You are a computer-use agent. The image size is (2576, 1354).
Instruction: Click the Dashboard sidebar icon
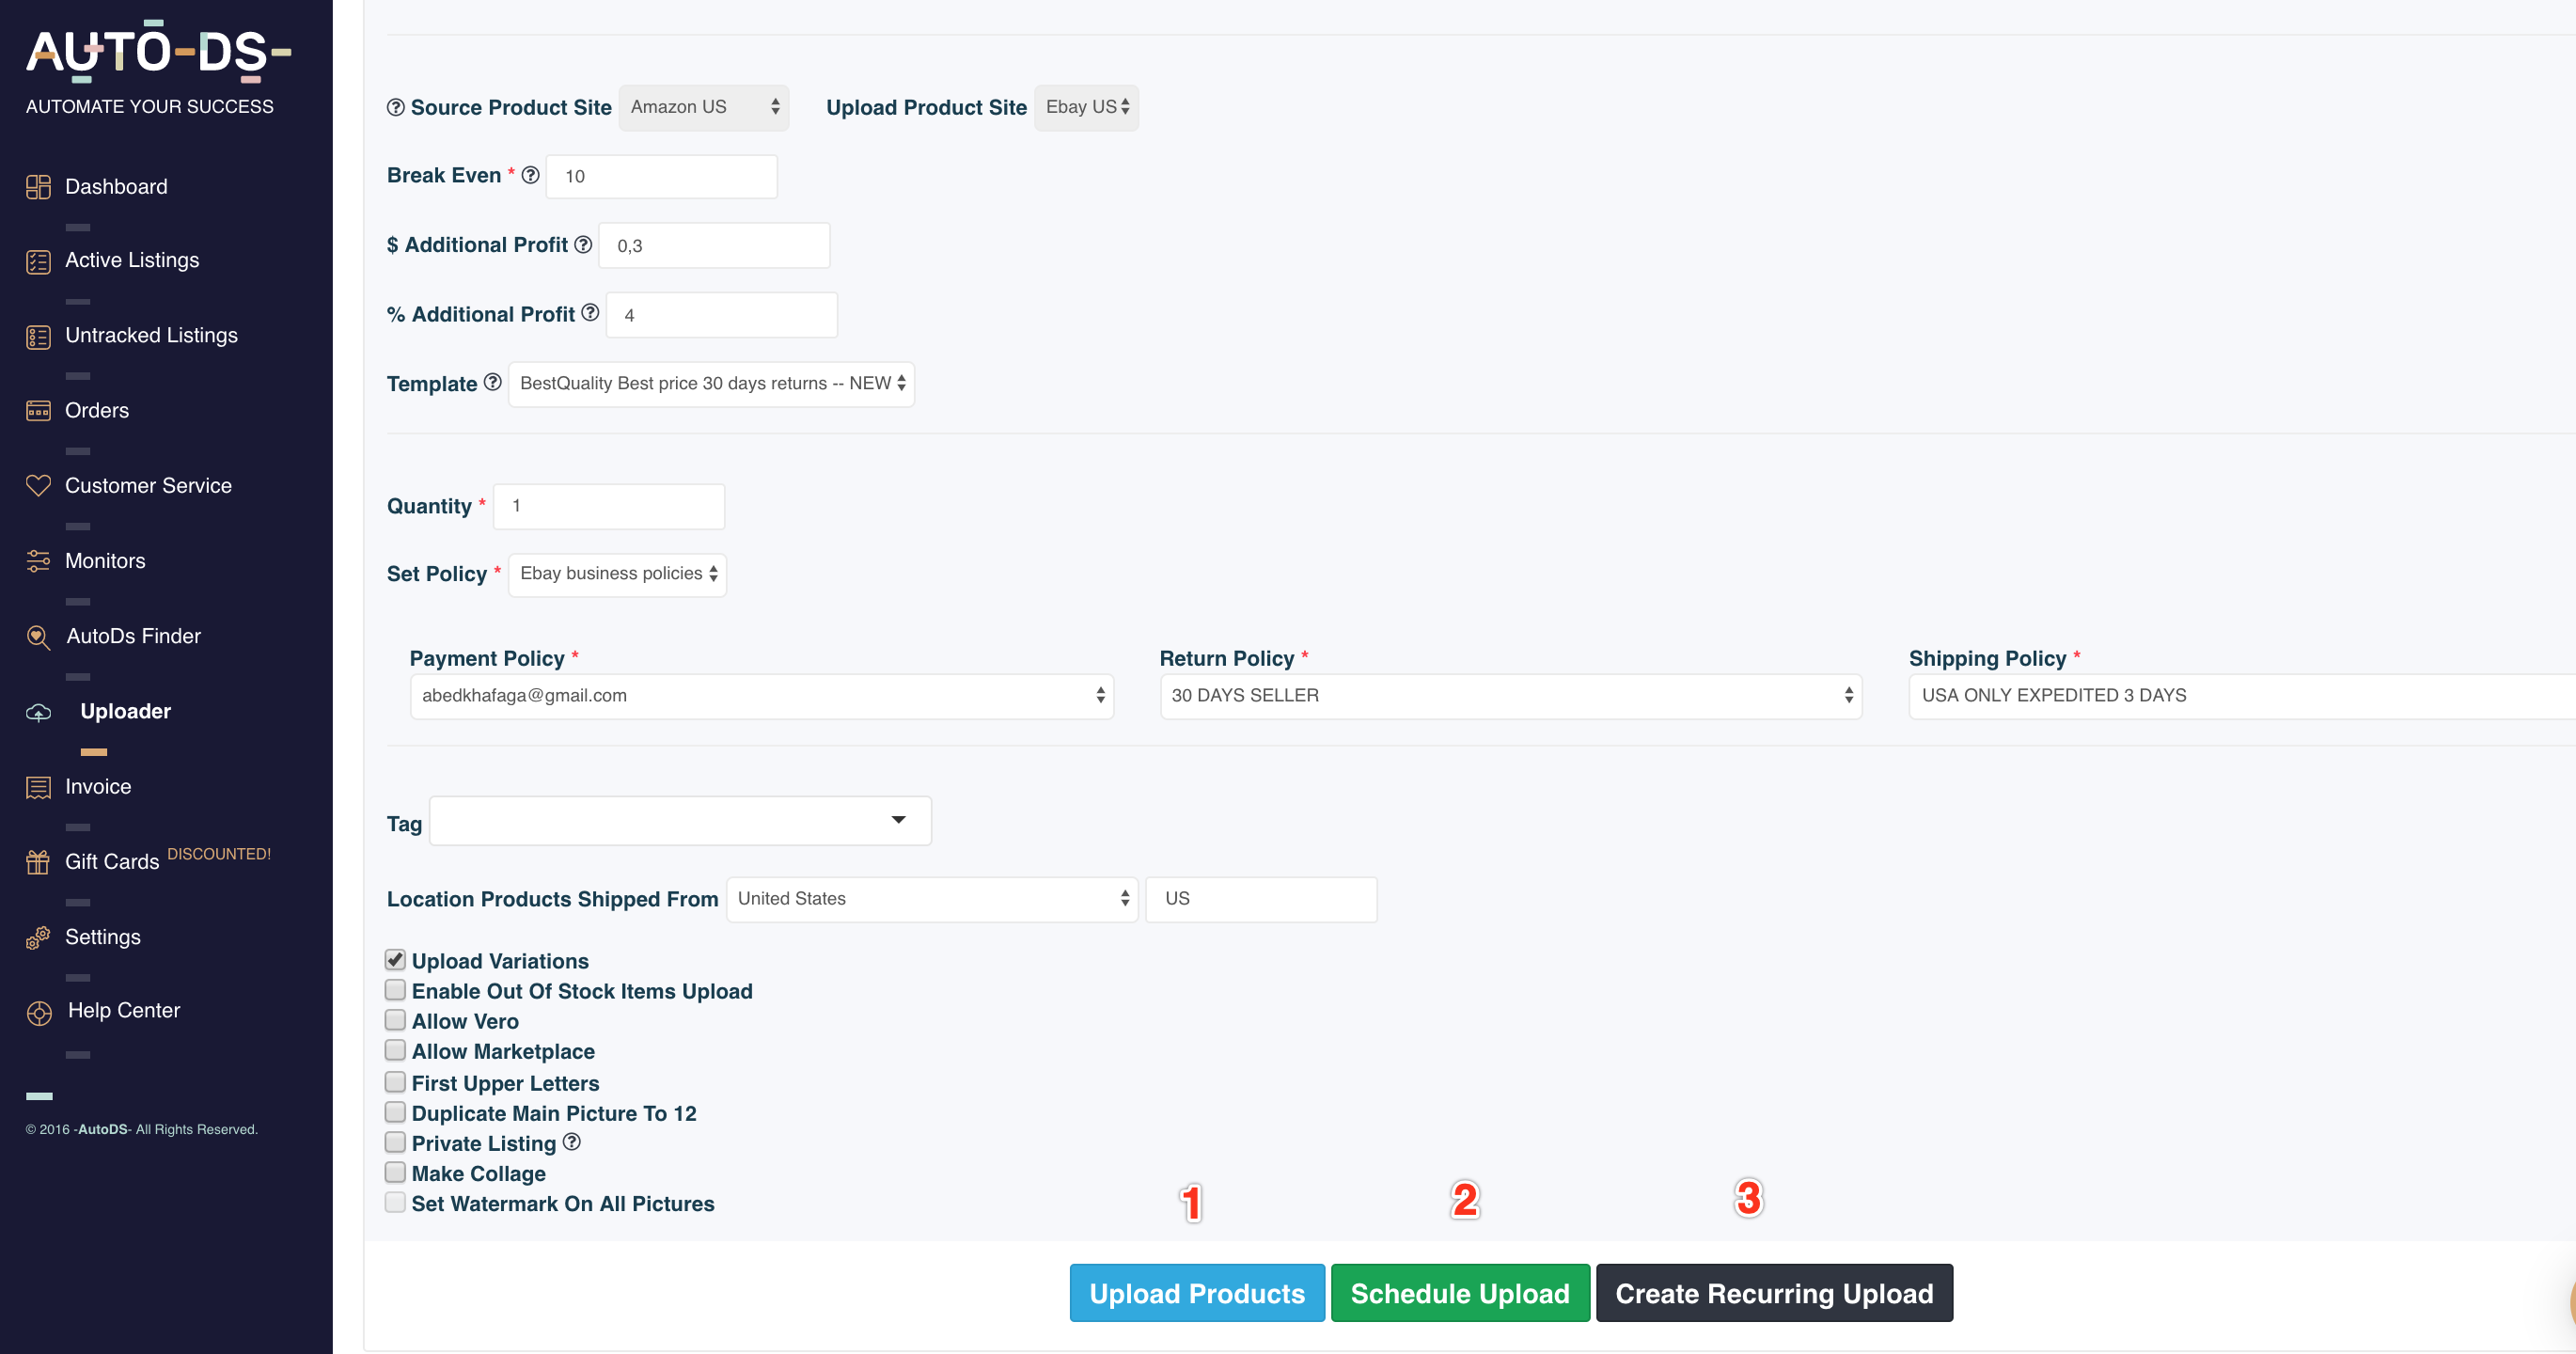[38, 187]
